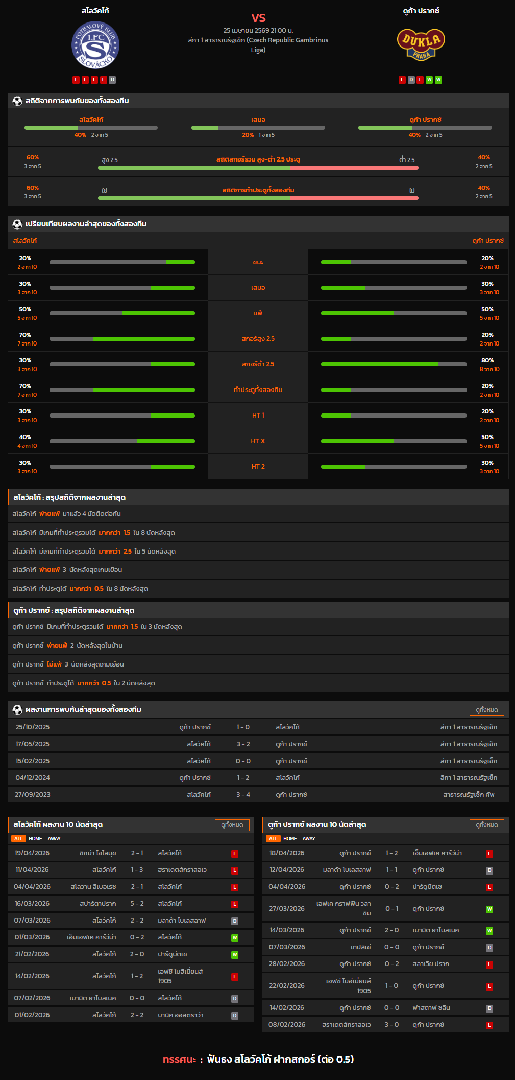Image resolution: width=515 pixels, height=1080 pixels.
Task: Click the gray D form badge under Slovácko crest
Action: pyautogui.click(x=112, y=80)
